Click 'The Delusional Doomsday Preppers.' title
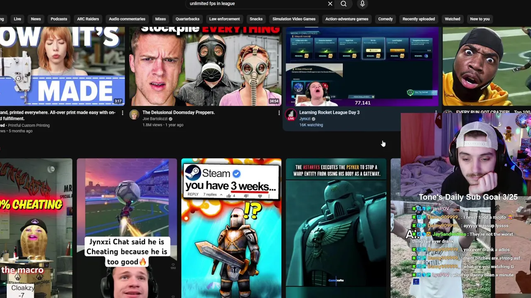The width and height of the screenshot is (531, 298). point(178,113)
